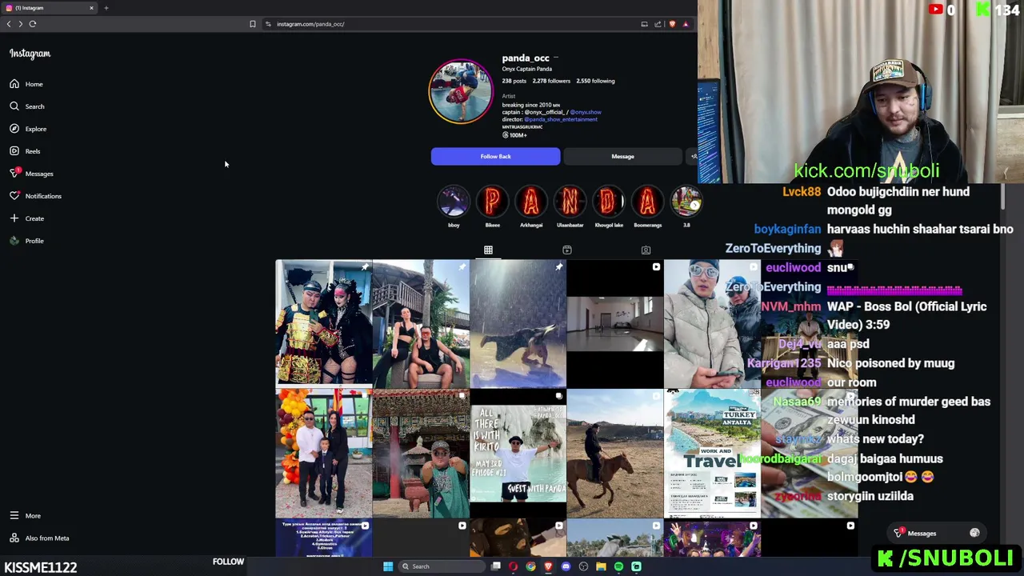
Task: Open the bboy story highlight
Action: click(x=454, y=202)
